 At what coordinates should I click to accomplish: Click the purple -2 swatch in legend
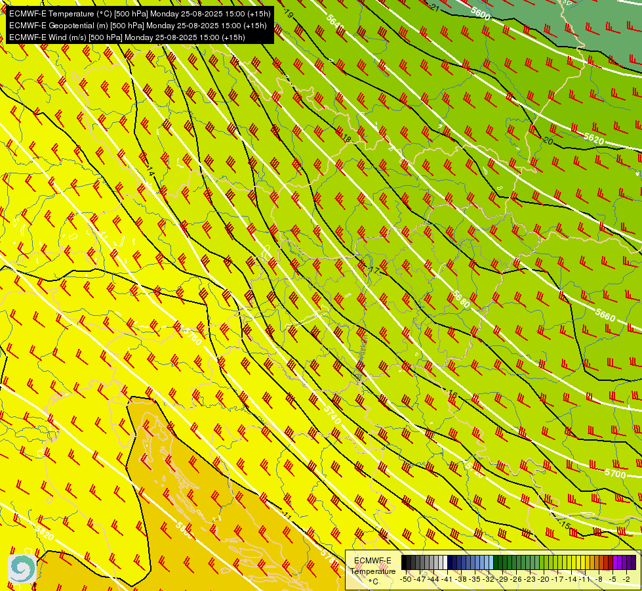(625, 562)
